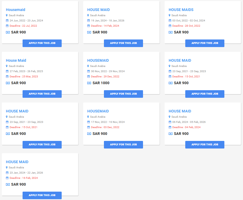Click calendar icon beside 17 Nov, 2022 date range

pos(89,122)
